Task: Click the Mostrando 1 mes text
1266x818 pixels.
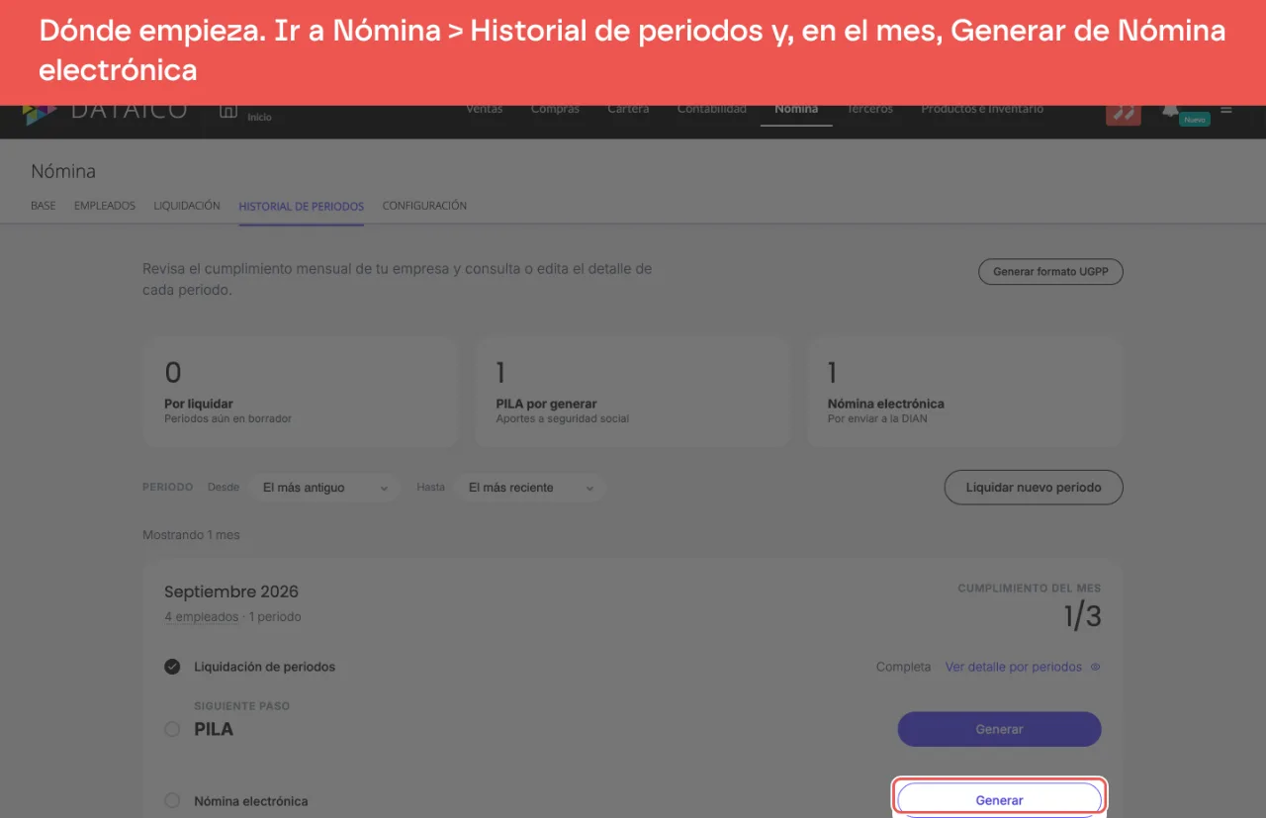Action: tap(191, 535)
